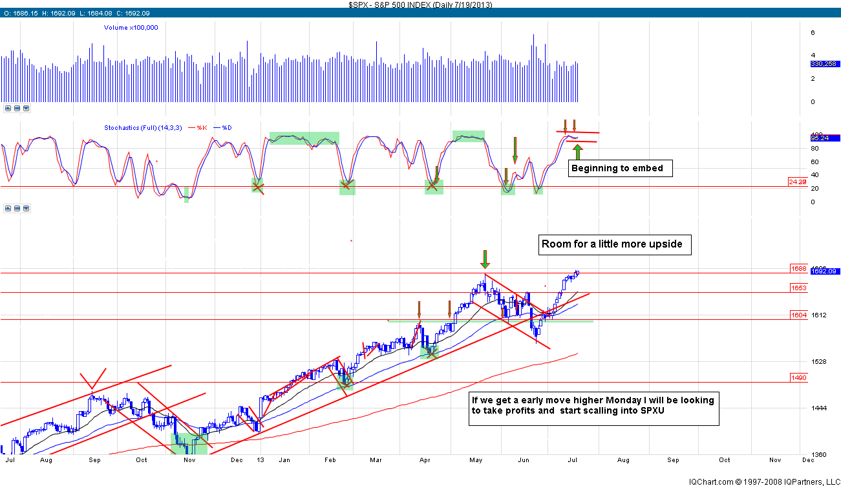Select the big green down arrow above May peak
841x486 pixels.
click(485, 260)
